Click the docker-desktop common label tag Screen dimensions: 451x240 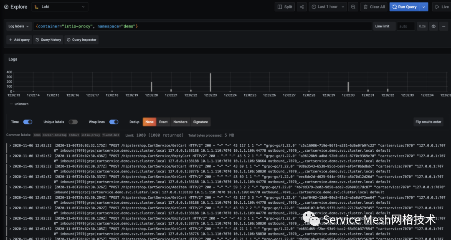coord(55,135)
